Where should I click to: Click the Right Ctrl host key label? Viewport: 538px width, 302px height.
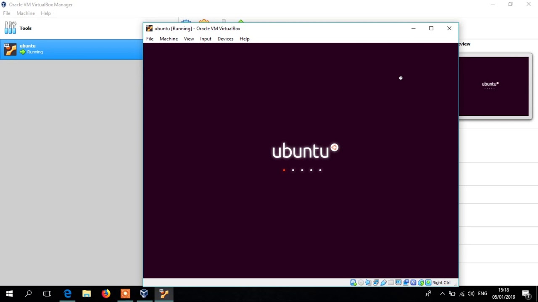coord(441,283)
